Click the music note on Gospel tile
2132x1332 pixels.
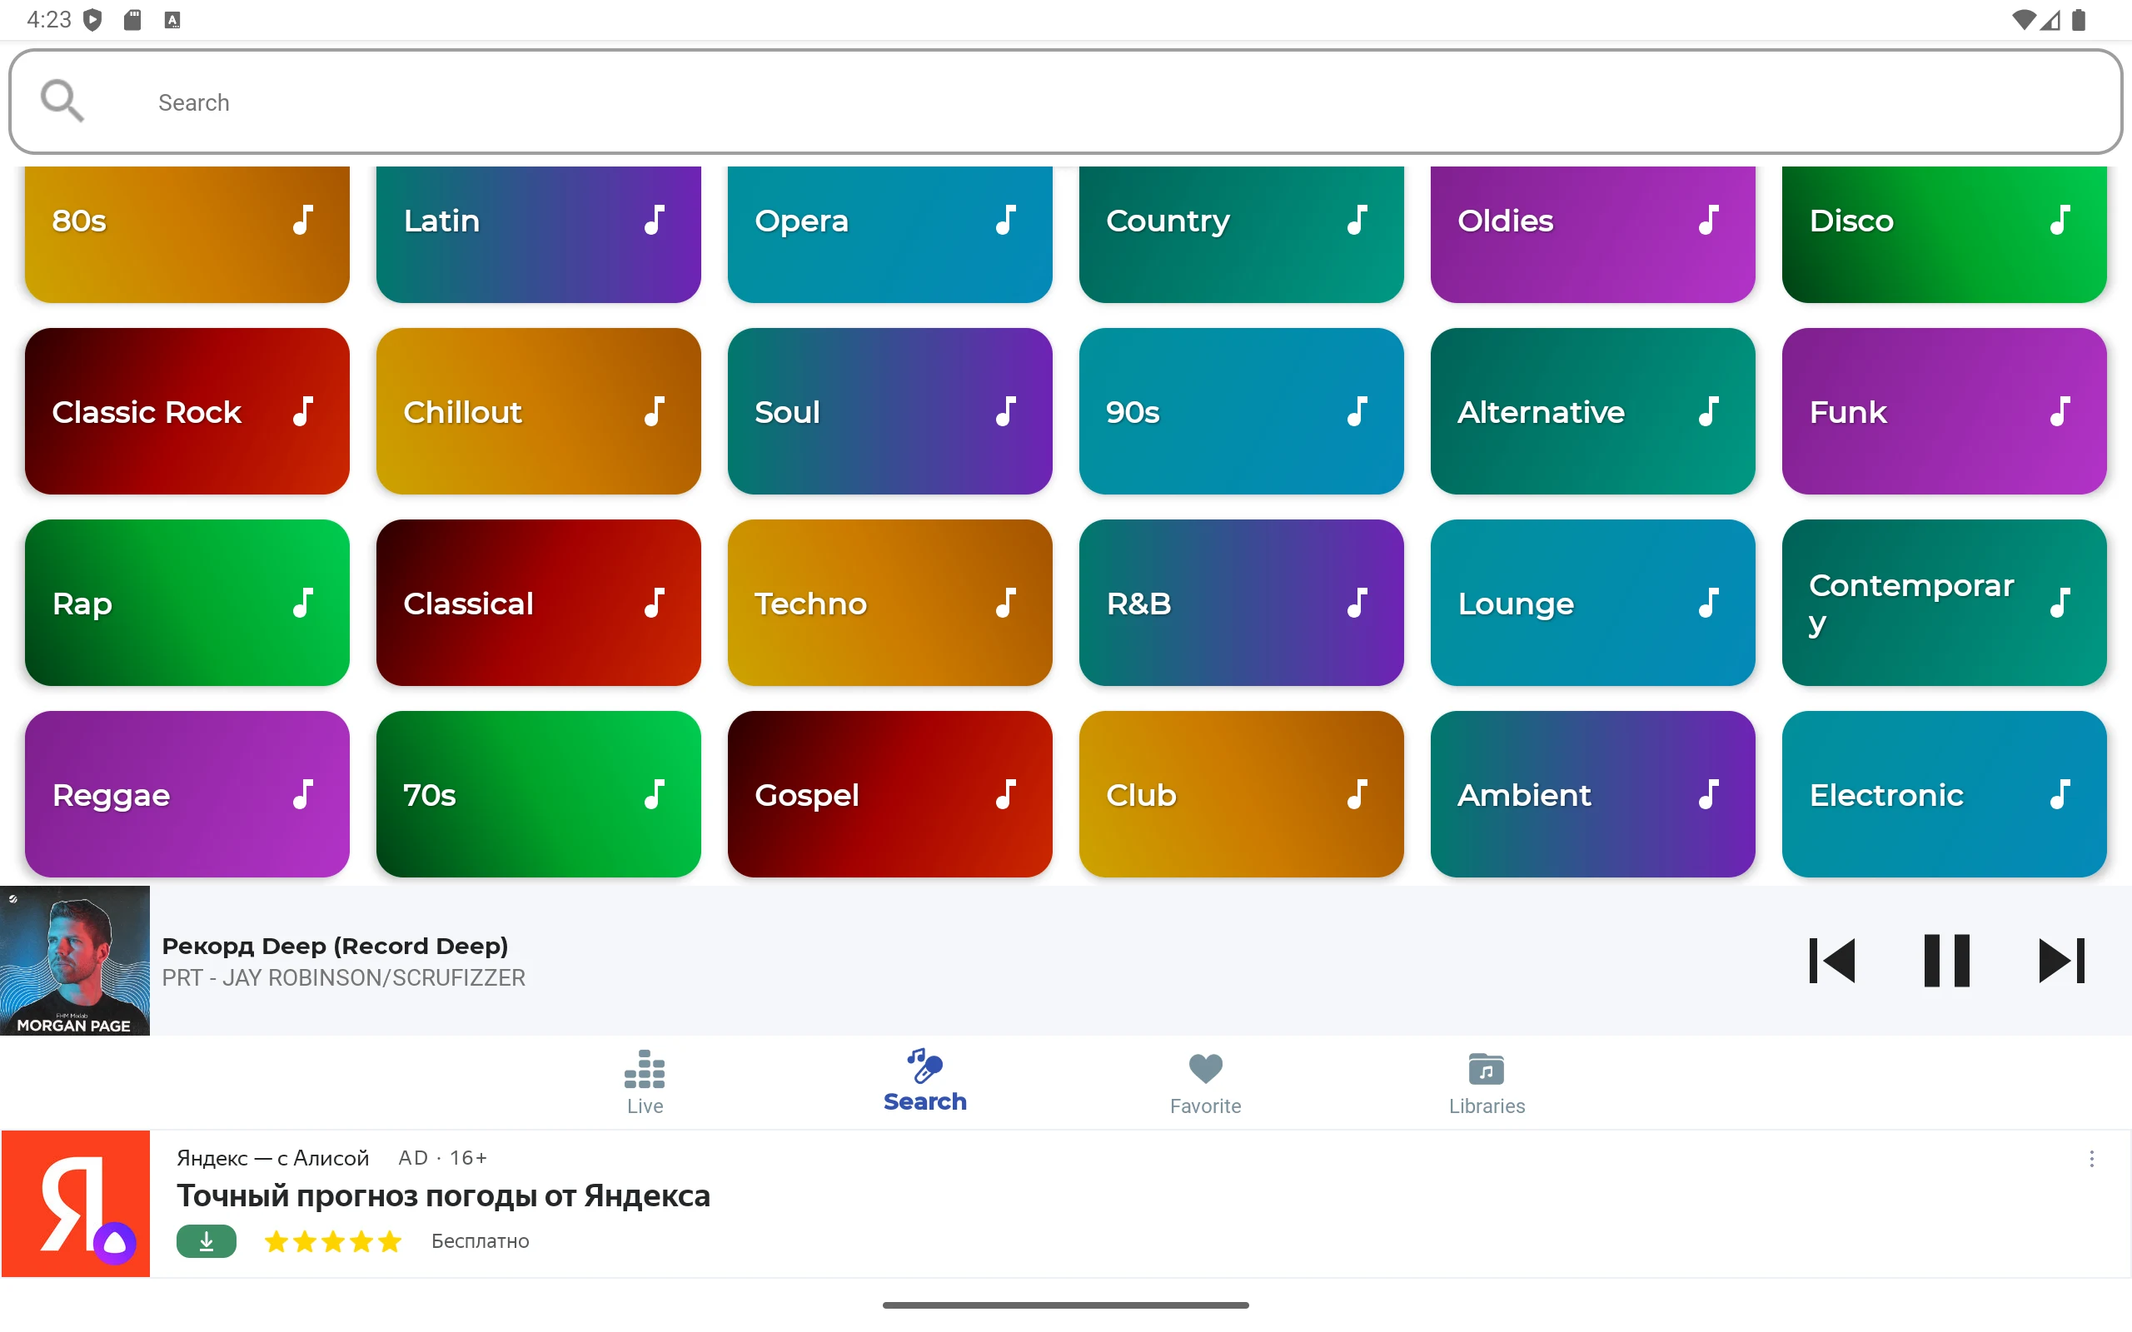pos(1006,793)
